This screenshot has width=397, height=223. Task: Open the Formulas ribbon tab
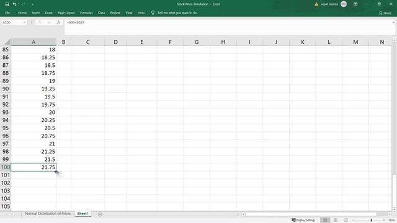click(x=86, y=12)
